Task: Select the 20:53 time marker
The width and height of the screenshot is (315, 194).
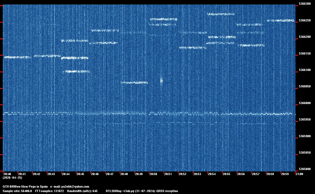Action: pyautogui.click(x=197, y=174)
